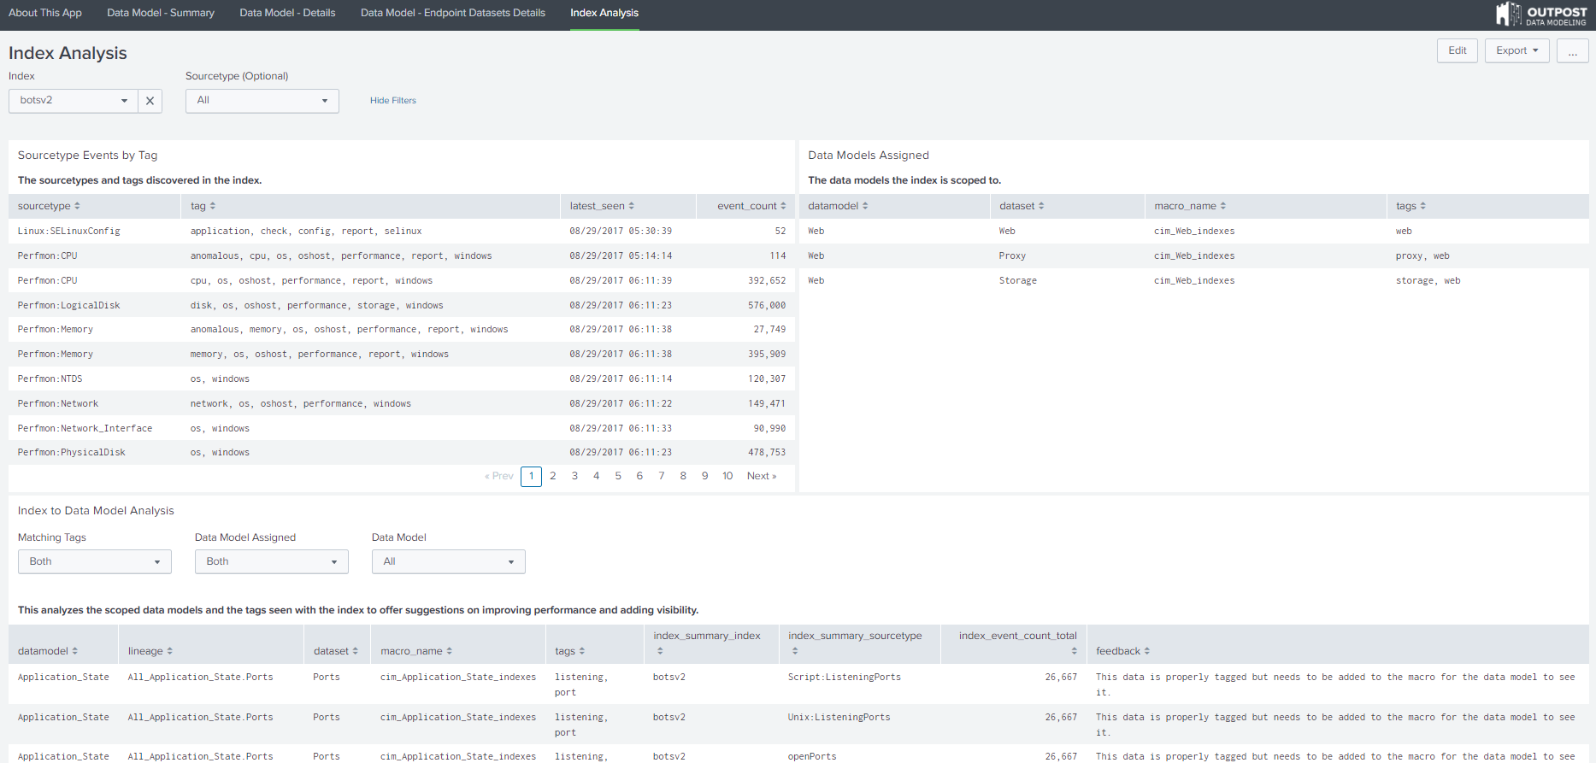Screen dimensions: 1596x763
Task: Clear the botsv2 index selection with X
Action: (150, 101)
